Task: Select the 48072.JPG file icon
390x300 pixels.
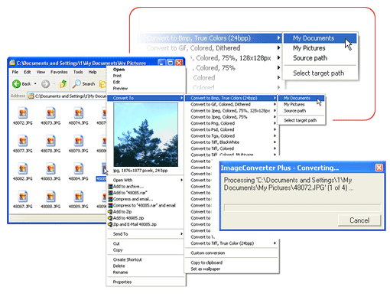Action: click(x=23, y=113)
